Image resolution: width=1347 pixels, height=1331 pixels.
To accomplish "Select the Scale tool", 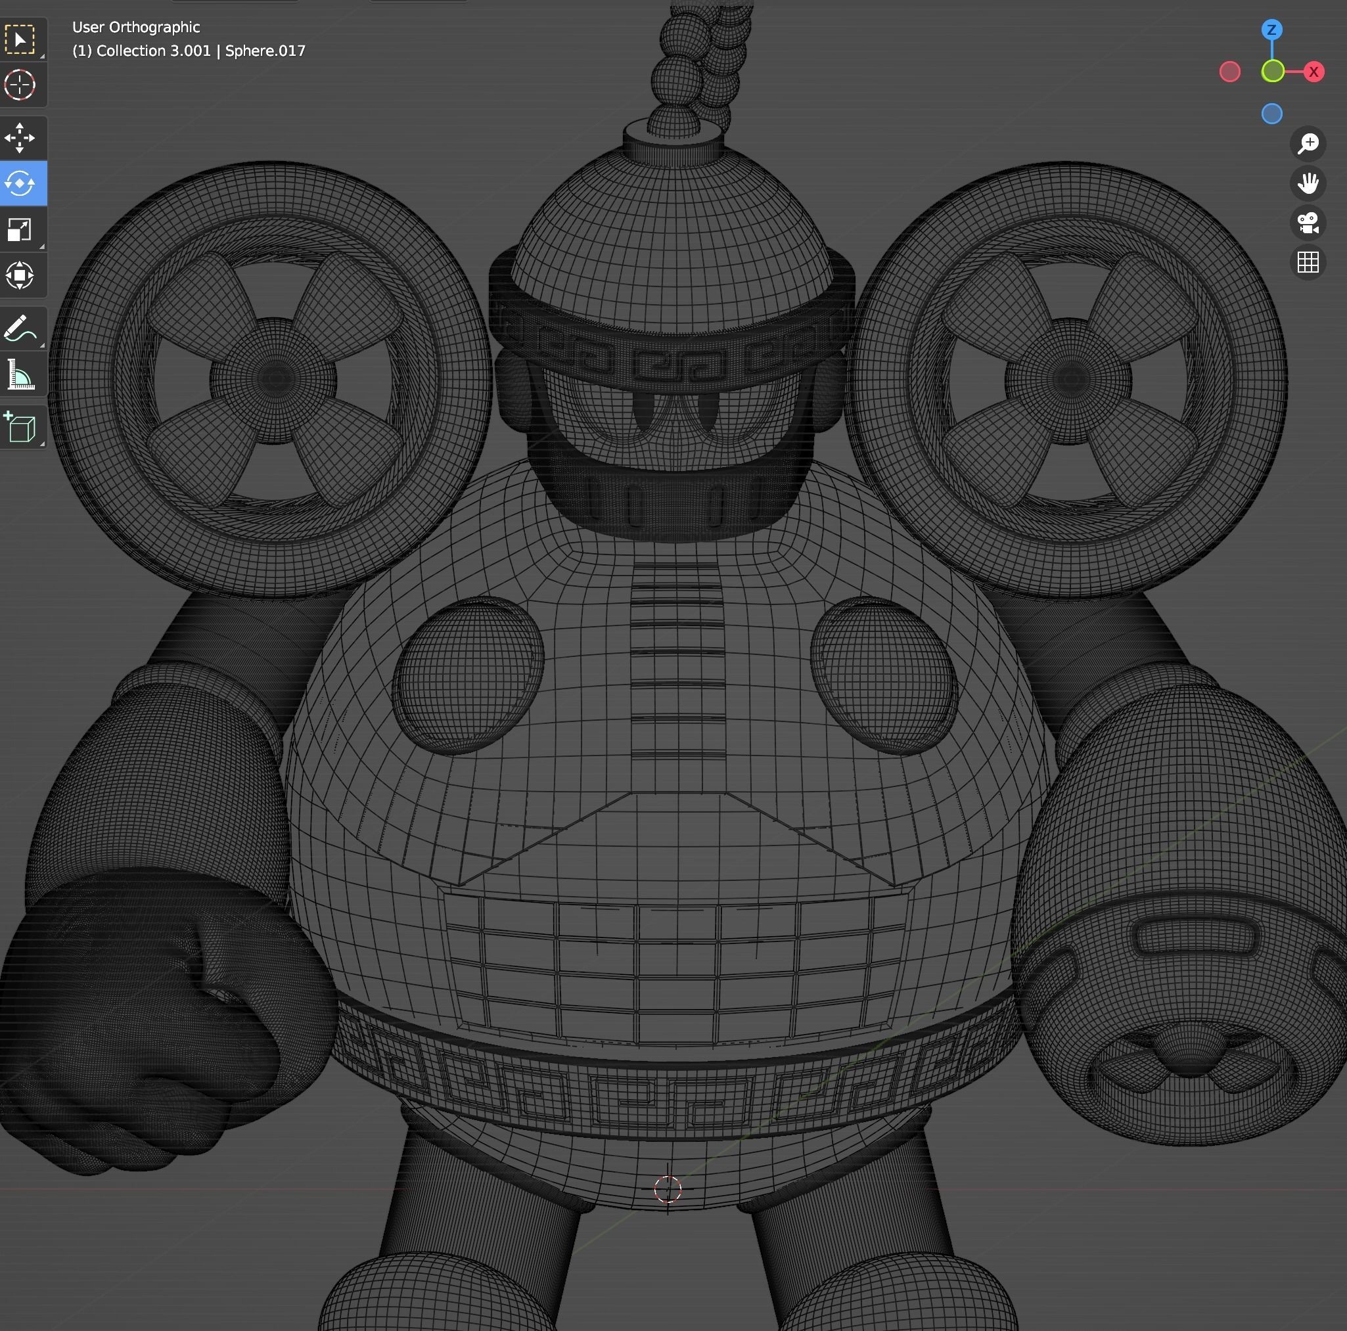I will [20, 229].
